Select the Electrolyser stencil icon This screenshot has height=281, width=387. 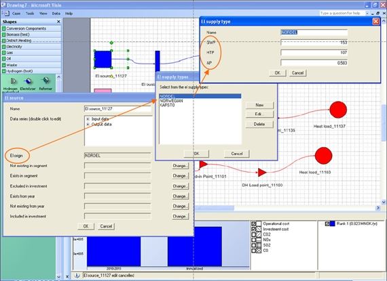tap(29, 81)
